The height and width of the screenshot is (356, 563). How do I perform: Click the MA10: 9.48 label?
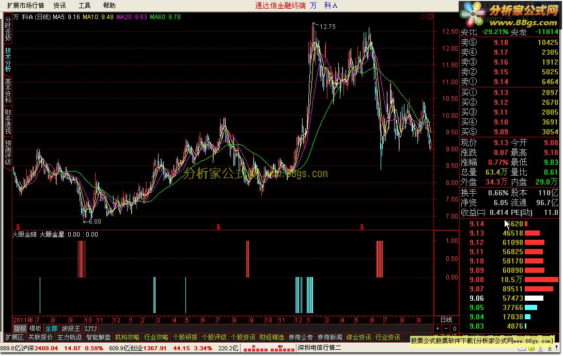tap(98, 17)
